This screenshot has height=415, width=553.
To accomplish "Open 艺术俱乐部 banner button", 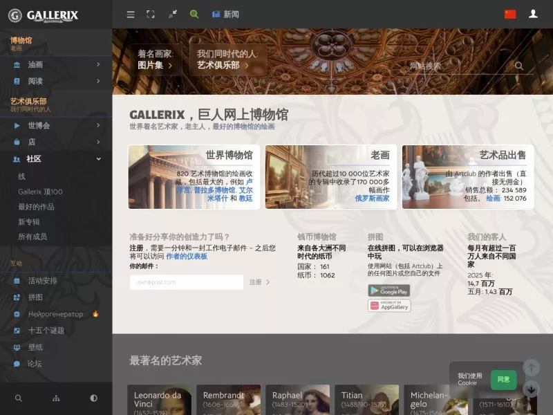I will [228, 59].
